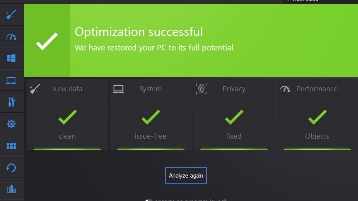The height and width of the screenshot is (201, 358).
Task: Open the System panel header
Action: point(150,89)
